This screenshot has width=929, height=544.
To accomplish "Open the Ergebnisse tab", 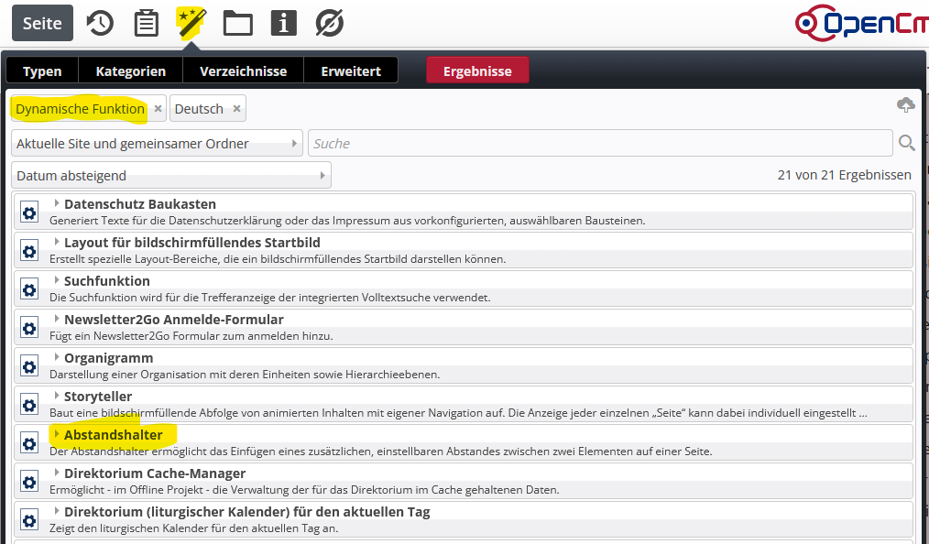I will click(477, 71).
